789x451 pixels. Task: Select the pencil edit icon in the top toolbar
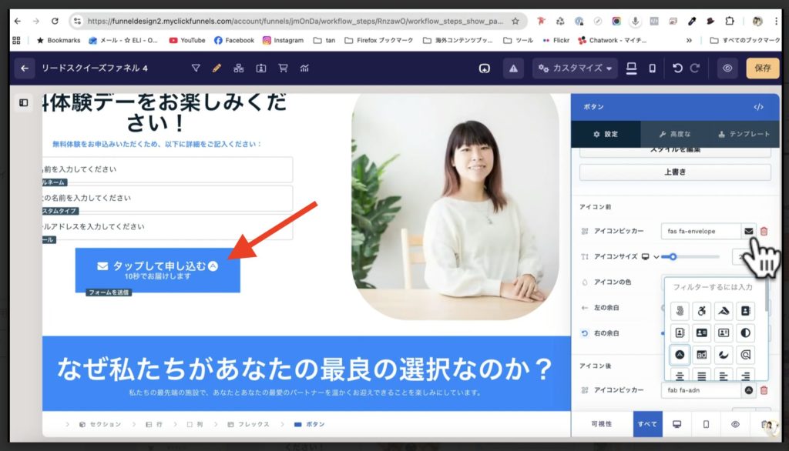pyautogui.click(x=217, y=68)
